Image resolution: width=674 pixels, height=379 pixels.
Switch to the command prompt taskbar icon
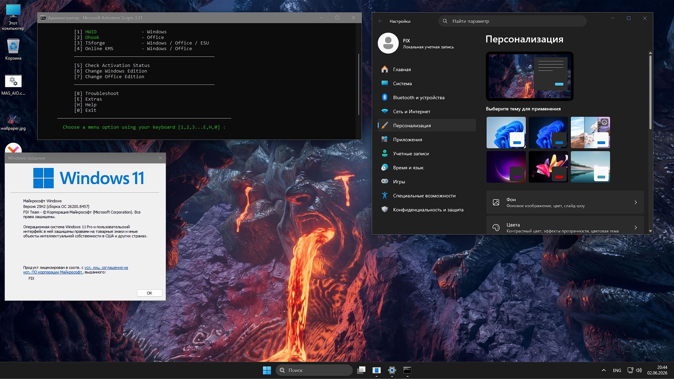pyautogui.click(x=407, y=370)
